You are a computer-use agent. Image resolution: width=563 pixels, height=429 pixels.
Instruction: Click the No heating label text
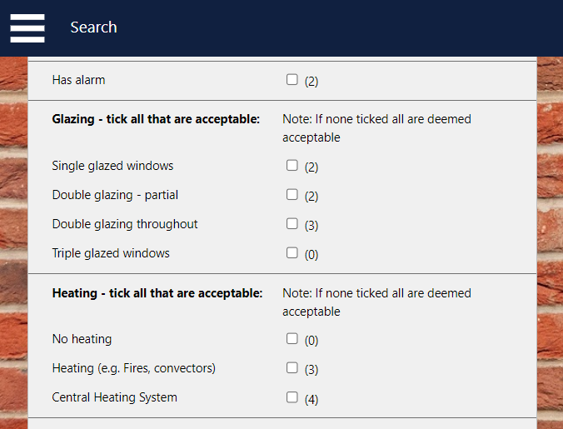(x=82, y=339)
